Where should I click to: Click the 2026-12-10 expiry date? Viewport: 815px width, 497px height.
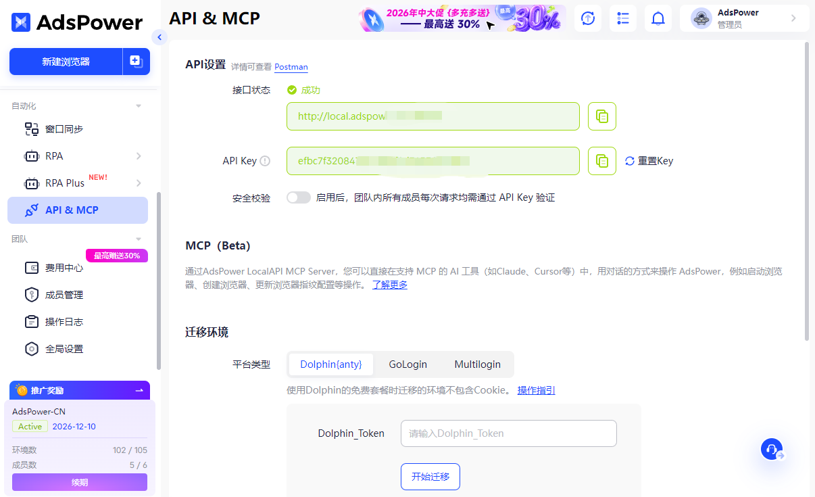pos(74,427)
